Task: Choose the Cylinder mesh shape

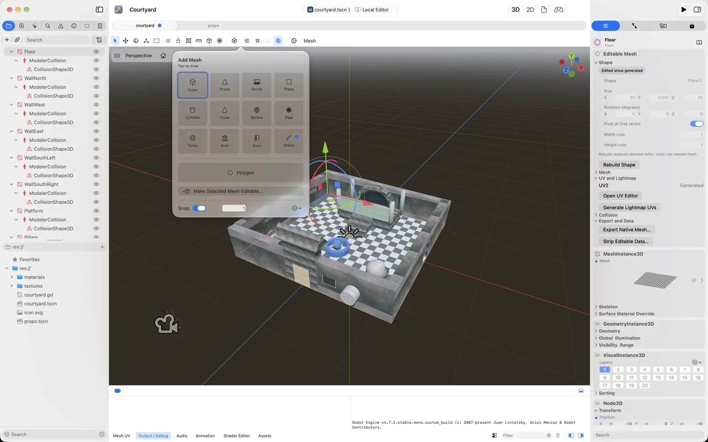Action: 192,113
